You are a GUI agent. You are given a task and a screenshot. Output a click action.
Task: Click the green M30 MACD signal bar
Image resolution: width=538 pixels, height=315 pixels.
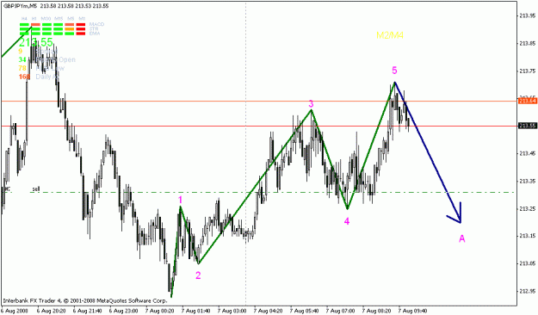pyautogui.click(x=46, y=24)
